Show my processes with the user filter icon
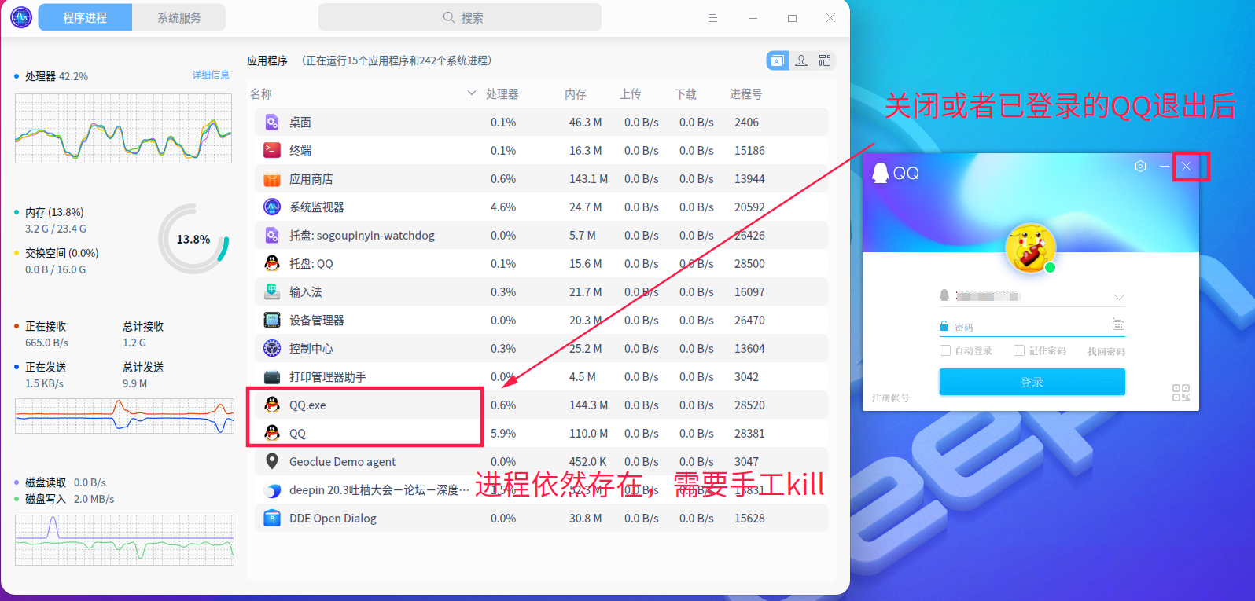 tap(801, 60)
